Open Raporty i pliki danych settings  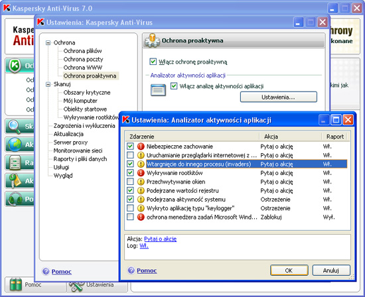tap(80, 159)
